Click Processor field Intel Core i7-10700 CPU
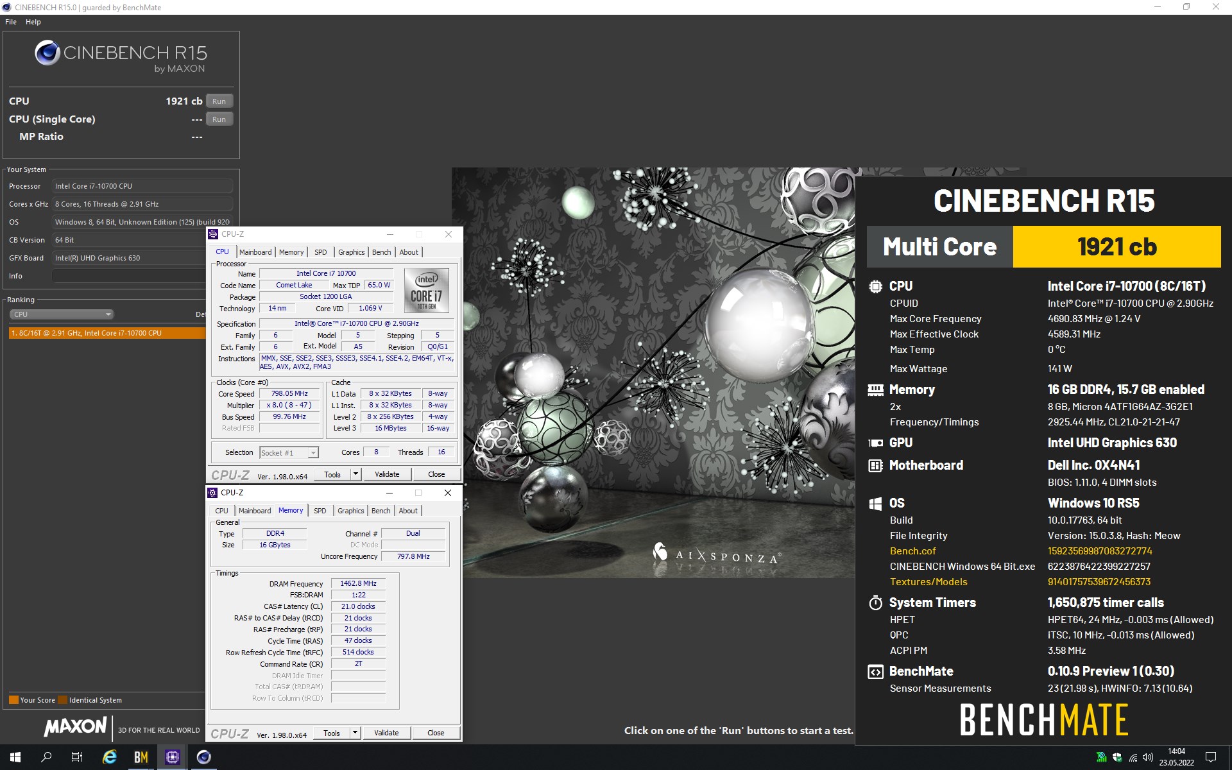The width and height of the screenshot is (1232, 770). (142, 186)
